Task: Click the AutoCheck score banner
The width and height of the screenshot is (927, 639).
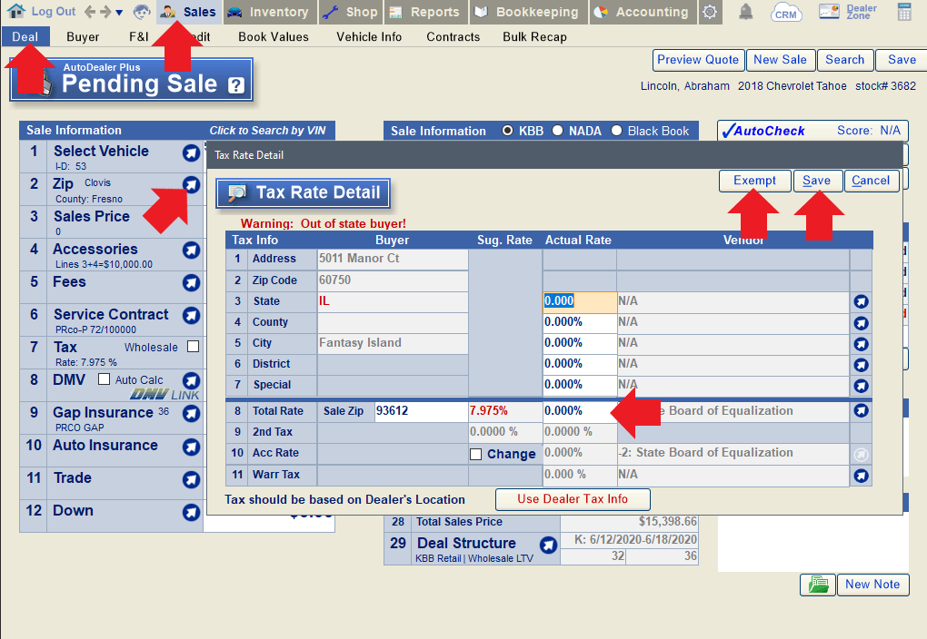Action: 812,131
